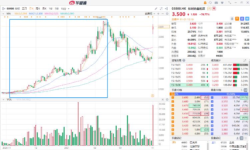This screenshot has height=150, width=250.
Task: Click ask level 6 price 3.550
Action: (x=224, y=117)
